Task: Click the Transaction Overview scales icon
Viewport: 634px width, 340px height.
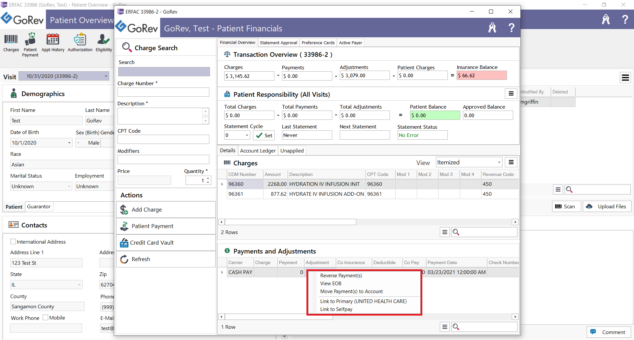Action: pyautogui.click(x=227, y=54)
